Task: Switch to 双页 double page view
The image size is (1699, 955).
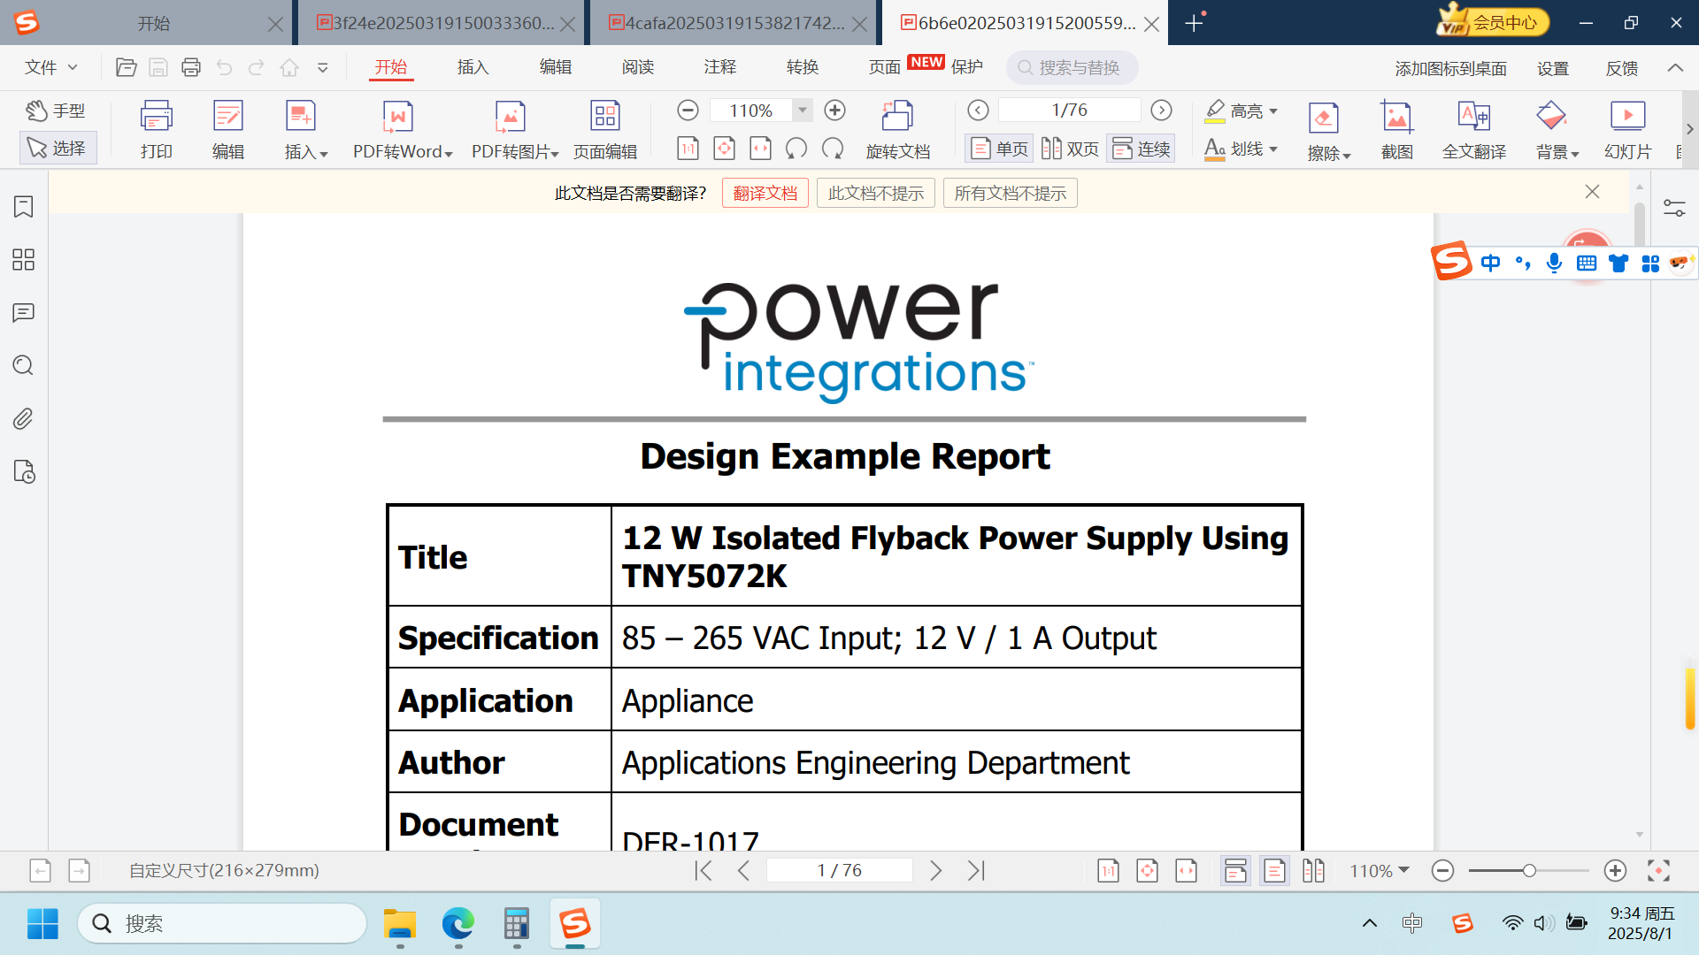Action: coord(1070,149)
